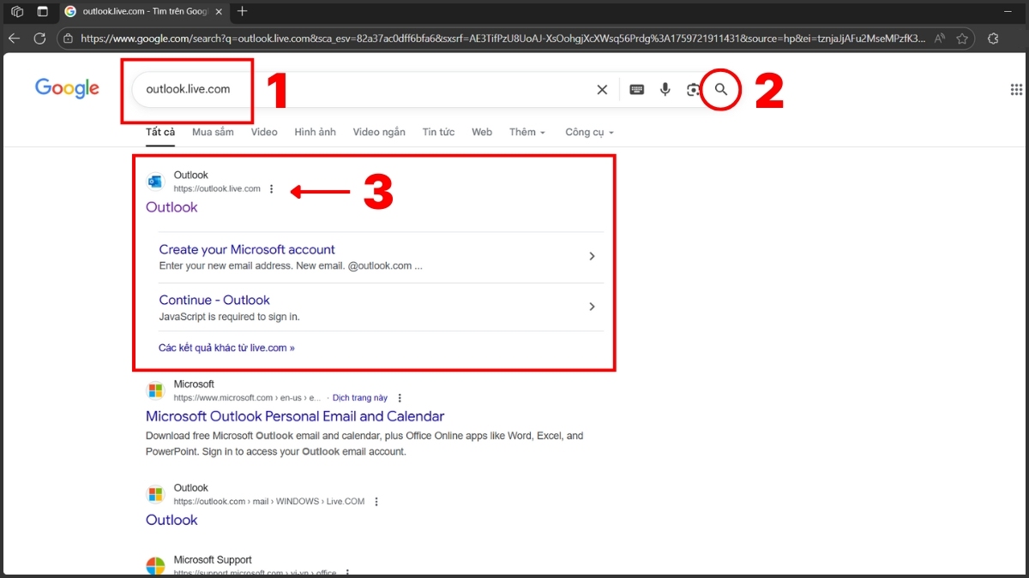Click the Google logo
The image size is (1029, 578).
(x=67, y=88)
